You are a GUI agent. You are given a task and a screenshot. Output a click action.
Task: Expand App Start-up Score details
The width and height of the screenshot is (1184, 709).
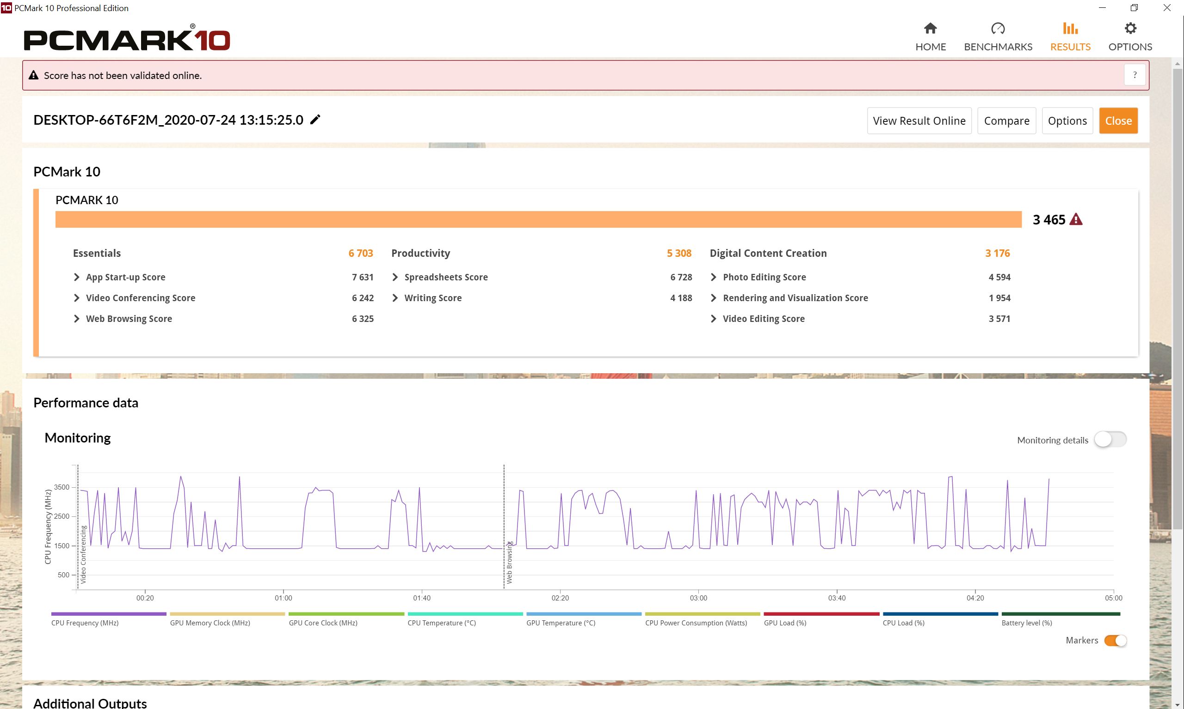(76, 277)
